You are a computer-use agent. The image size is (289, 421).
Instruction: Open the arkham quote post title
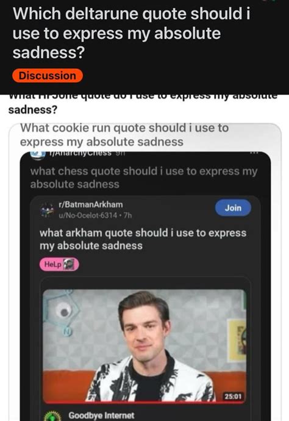coord(143,239)
